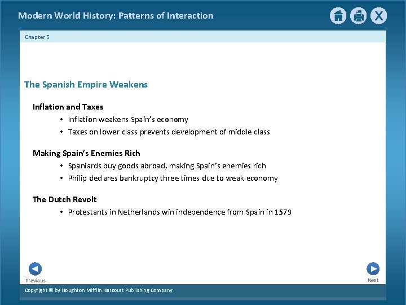Close the presentation with the X icon
Image resolution: width=406 pixels, height=305 pixels.
pyautogui.click(x=378, y=16)
